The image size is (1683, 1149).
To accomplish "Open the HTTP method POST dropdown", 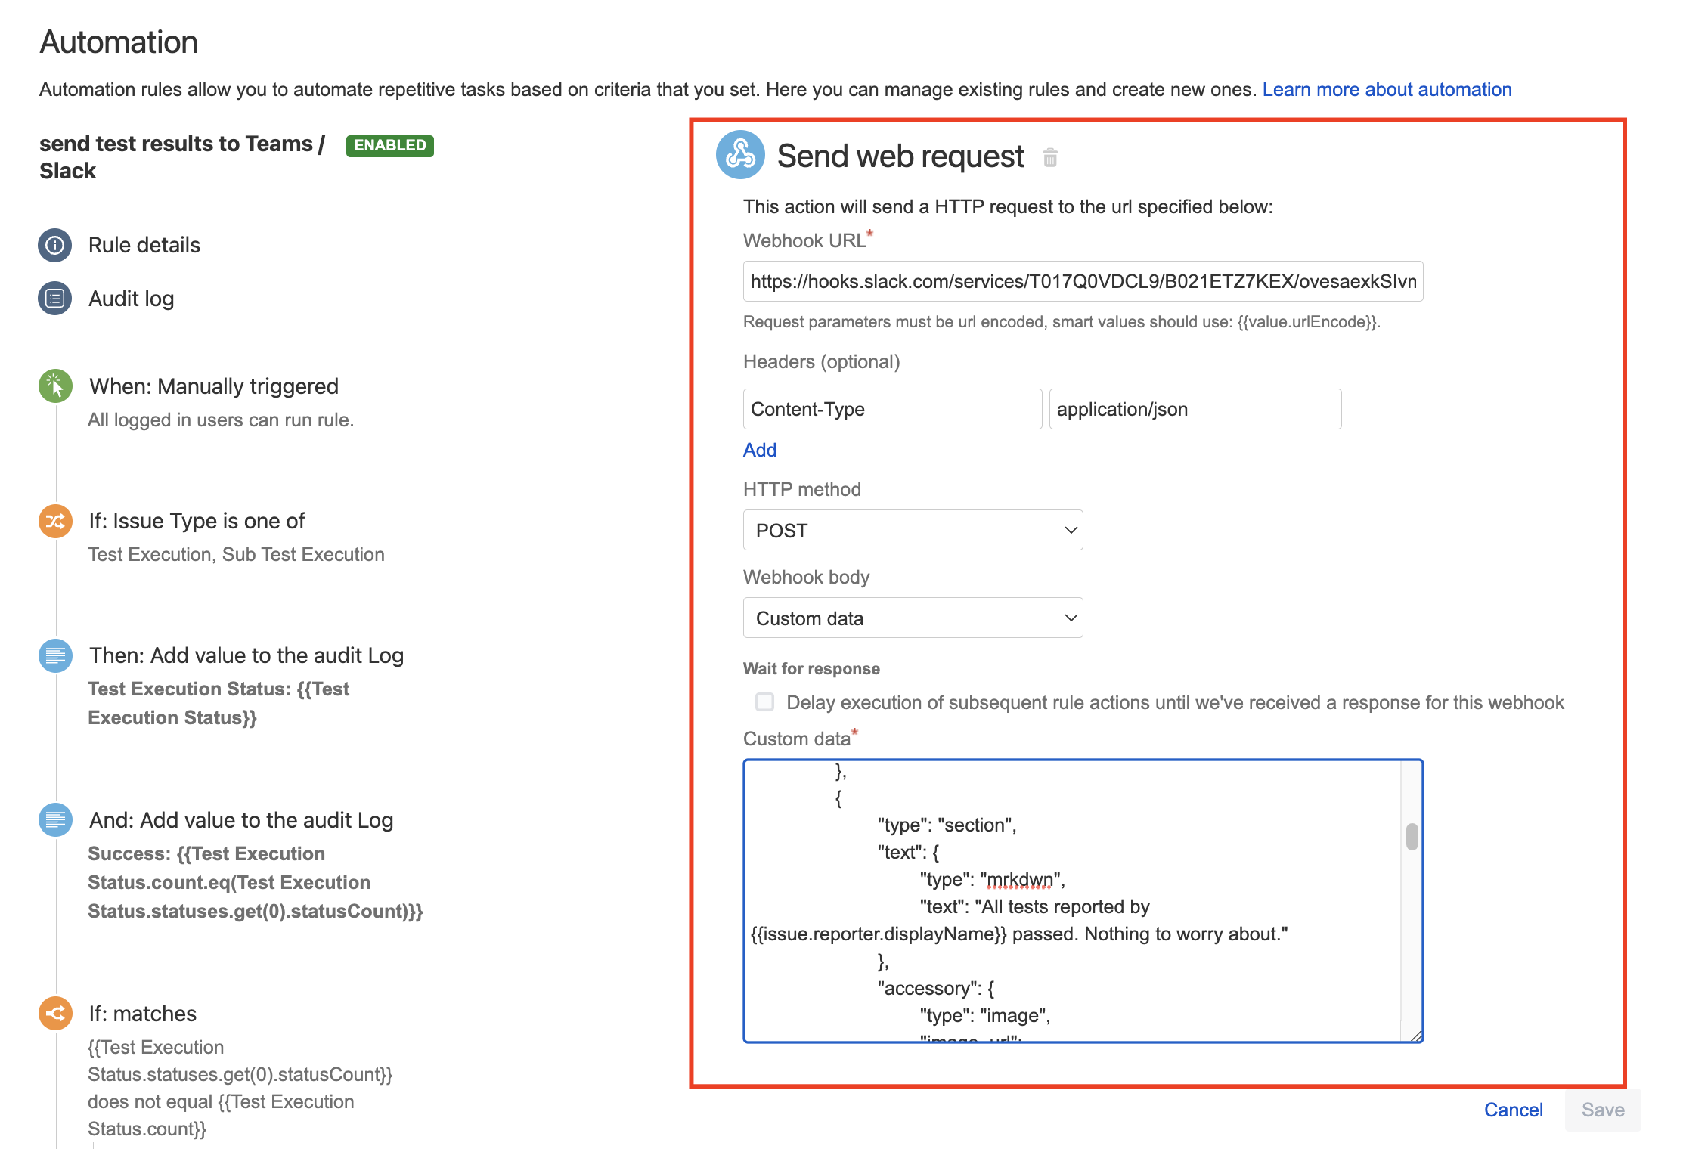I will tap(913, 530).
